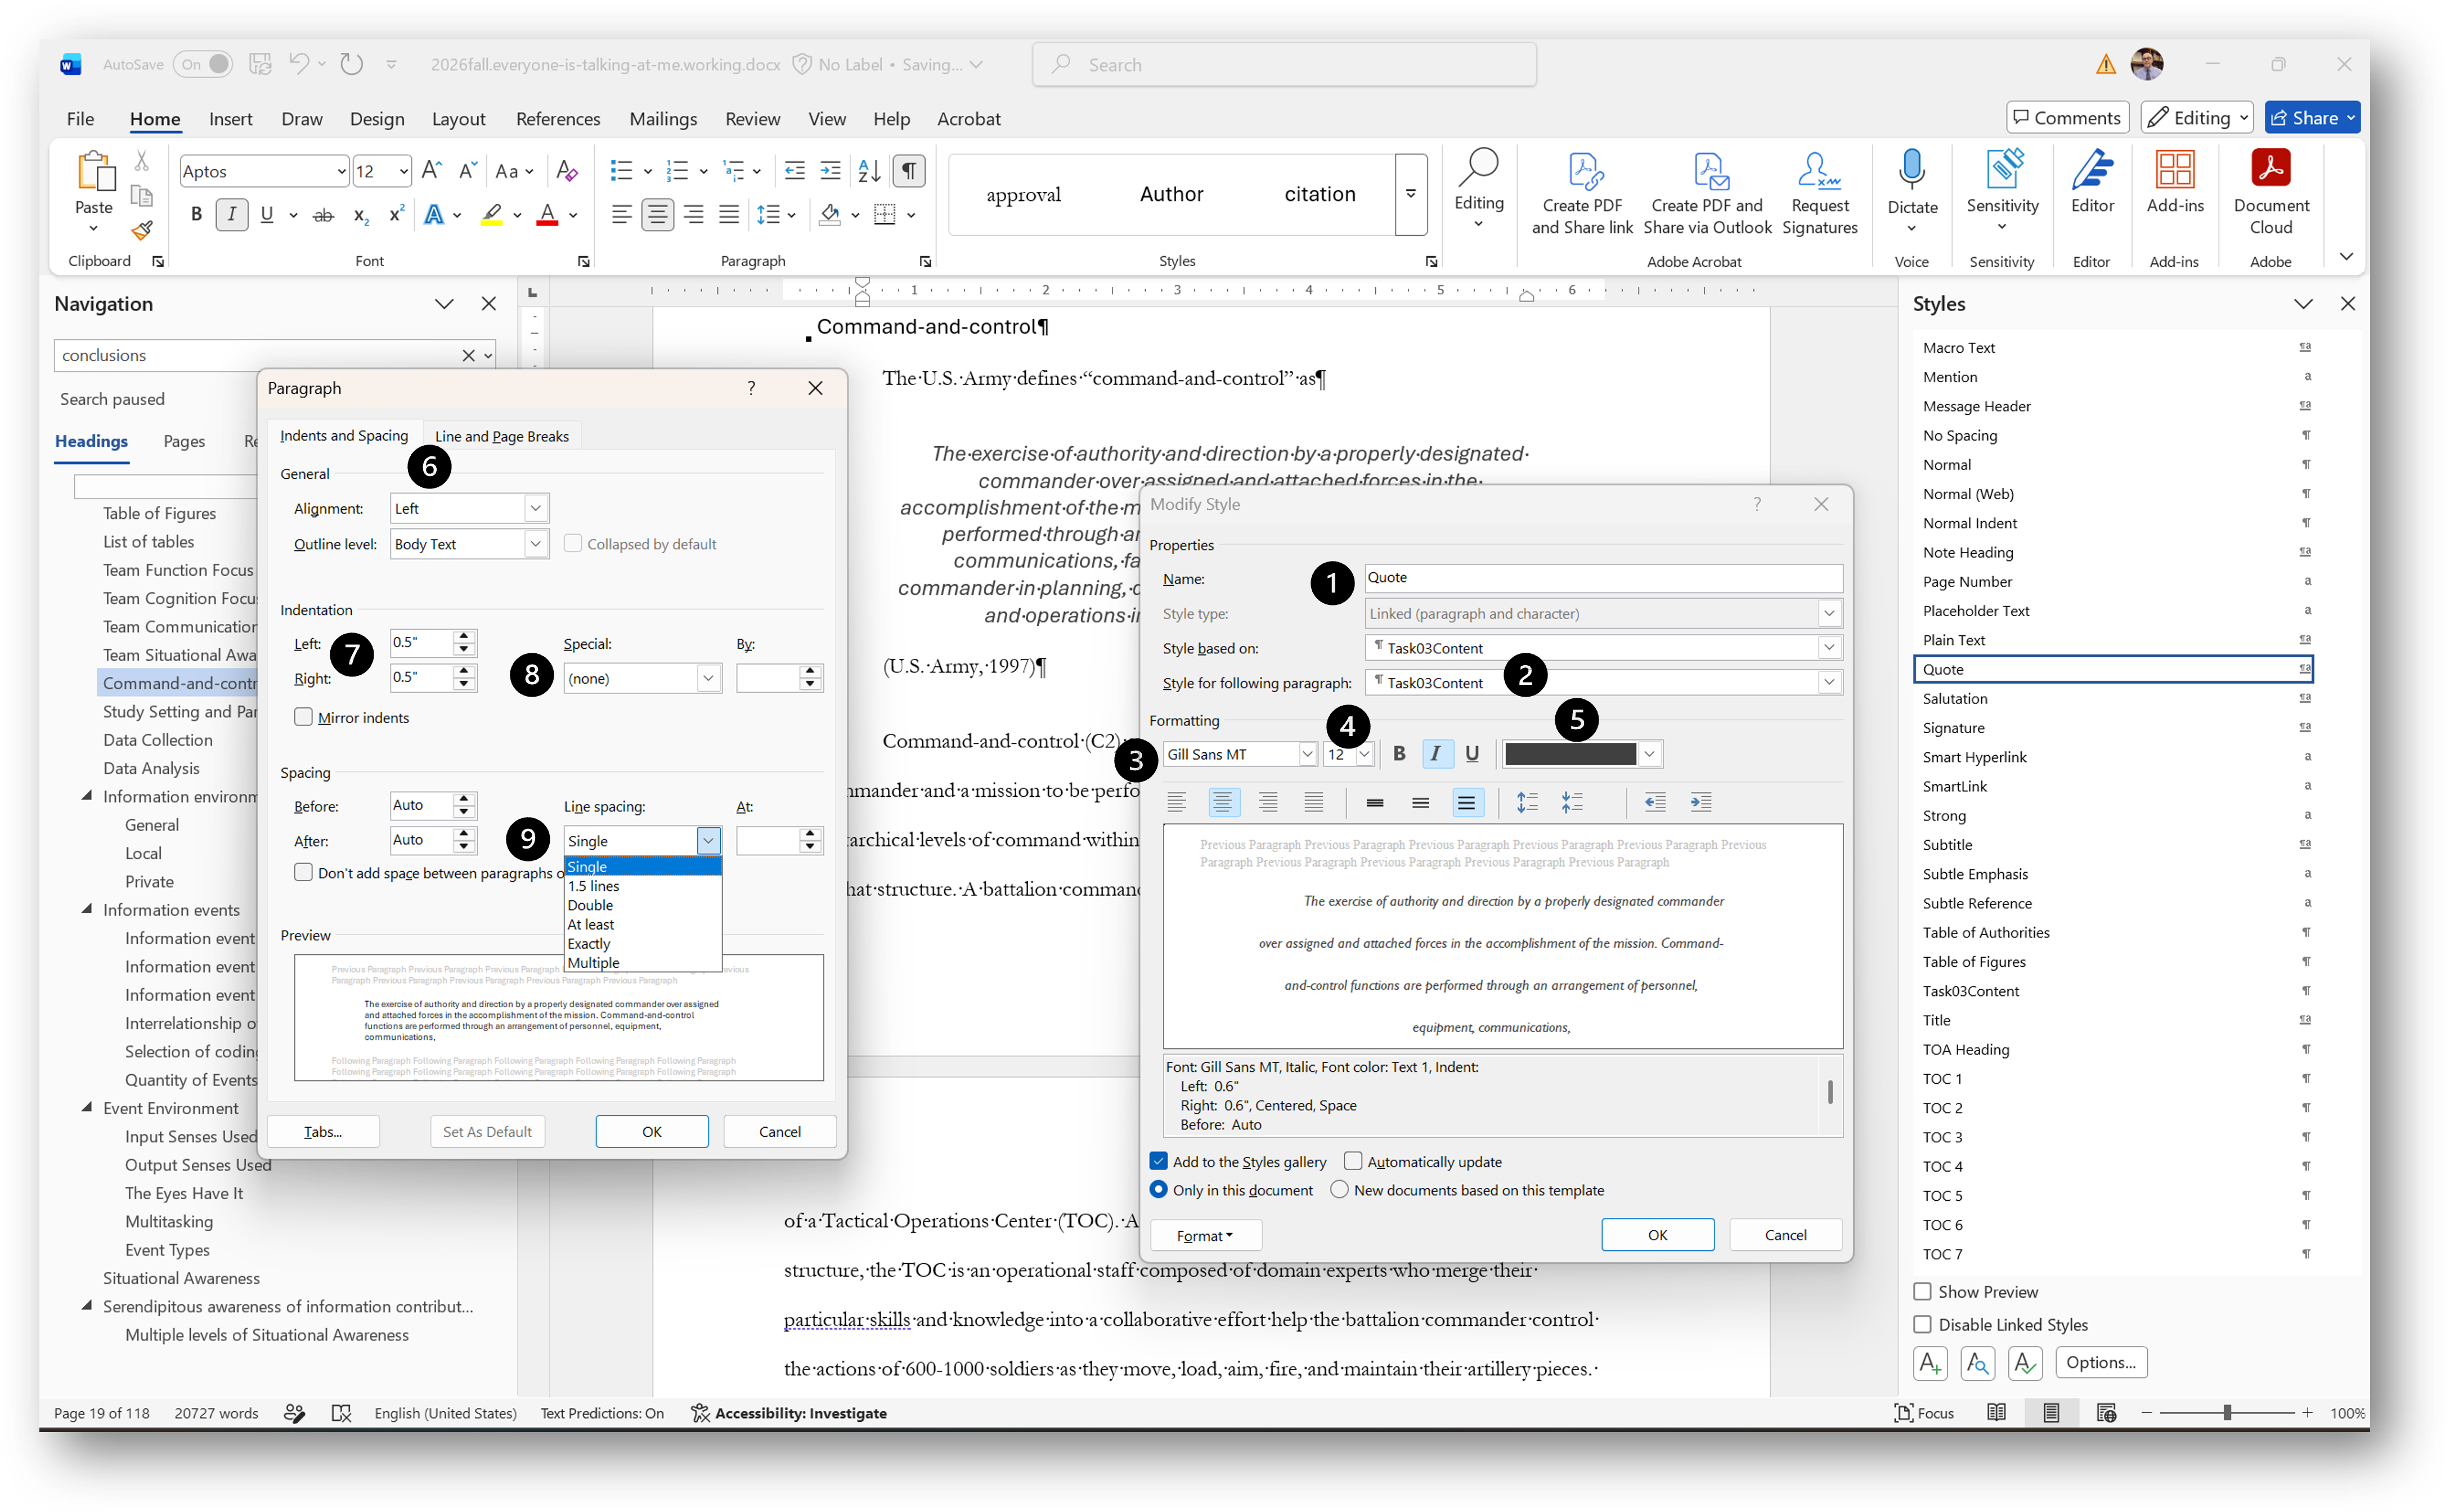Open the Editor tool in the ribbon
2450x1512 pixels.
[x=2092, y=182]
